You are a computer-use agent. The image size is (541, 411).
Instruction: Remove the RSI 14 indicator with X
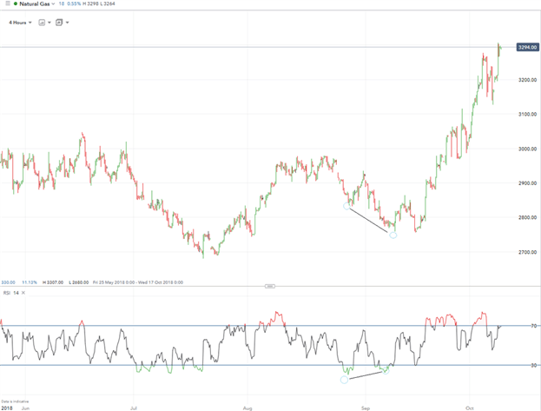pos(23,293)
